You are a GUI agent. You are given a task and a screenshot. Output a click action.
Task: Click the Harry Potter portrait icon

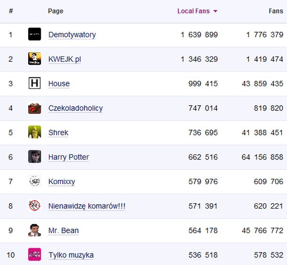pyautogui.click(x=34, y=157)
